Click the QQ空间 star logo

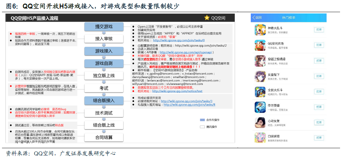point(207,18)
